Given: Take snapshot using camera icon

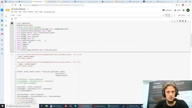Looking at the screenshot, I should [x=176, y=5].
